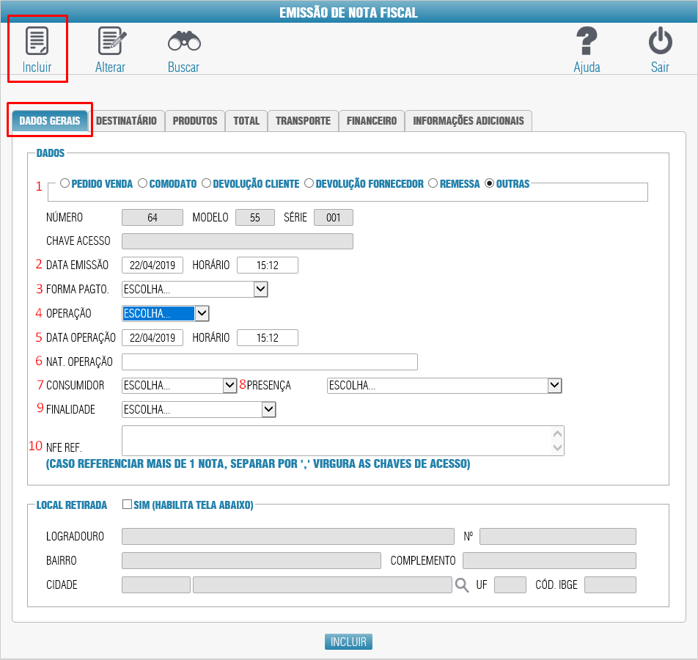
Task: Click the Cód. IBGE field
Action: (610, 584)
